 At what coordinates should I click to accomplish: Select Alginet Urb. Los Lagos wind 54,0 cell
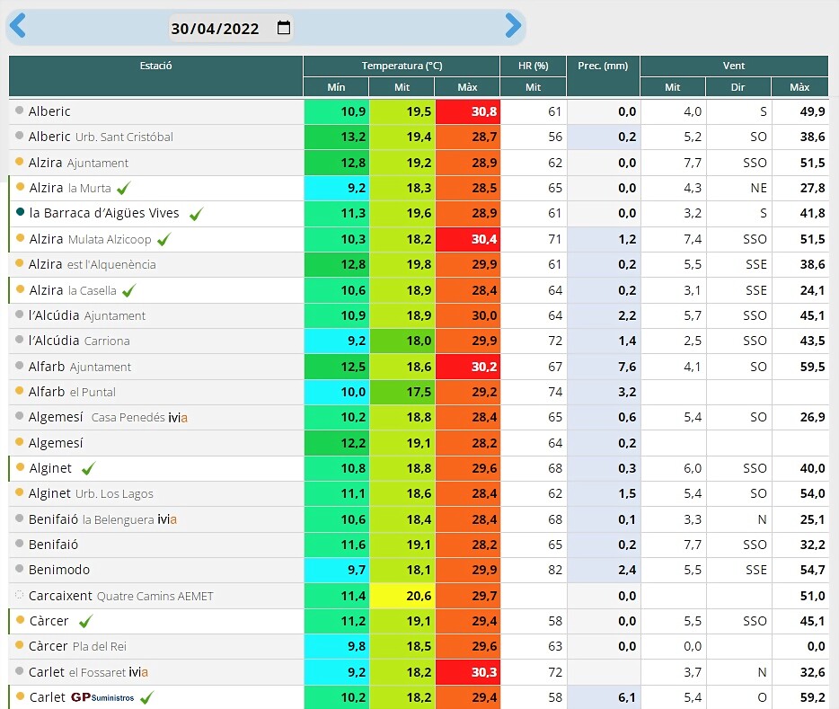(800, 493)
